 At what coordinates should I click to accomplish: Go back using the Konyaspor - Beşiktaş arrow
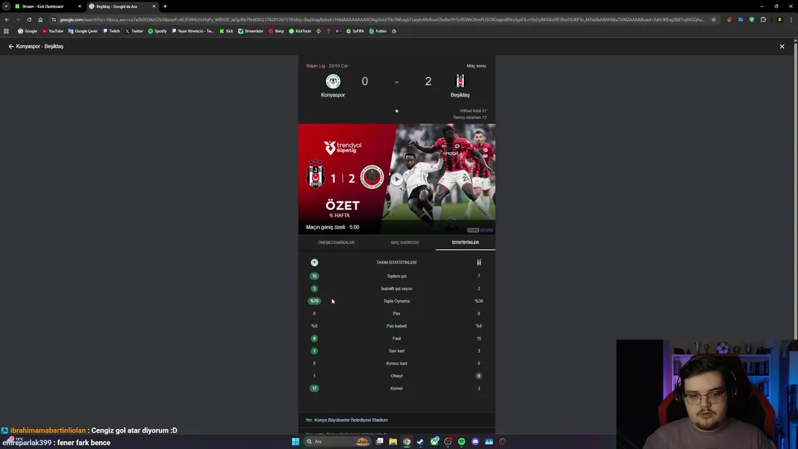point(11,46)
